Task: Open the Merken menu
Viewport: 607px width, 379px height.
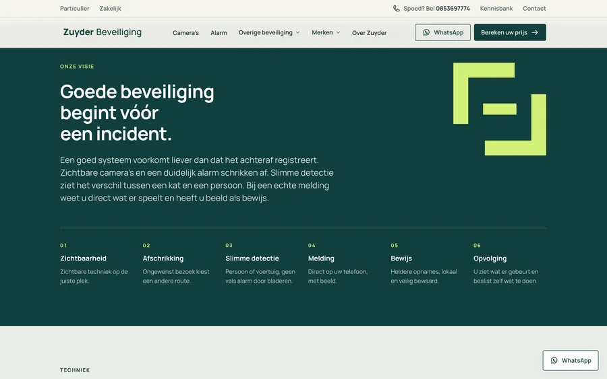Action: (326, 33)
